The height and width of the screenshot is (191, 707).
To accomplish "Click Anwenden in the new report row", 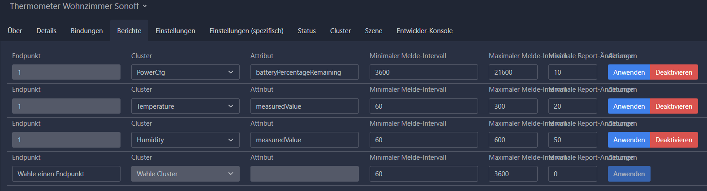I will click(629, 174).
